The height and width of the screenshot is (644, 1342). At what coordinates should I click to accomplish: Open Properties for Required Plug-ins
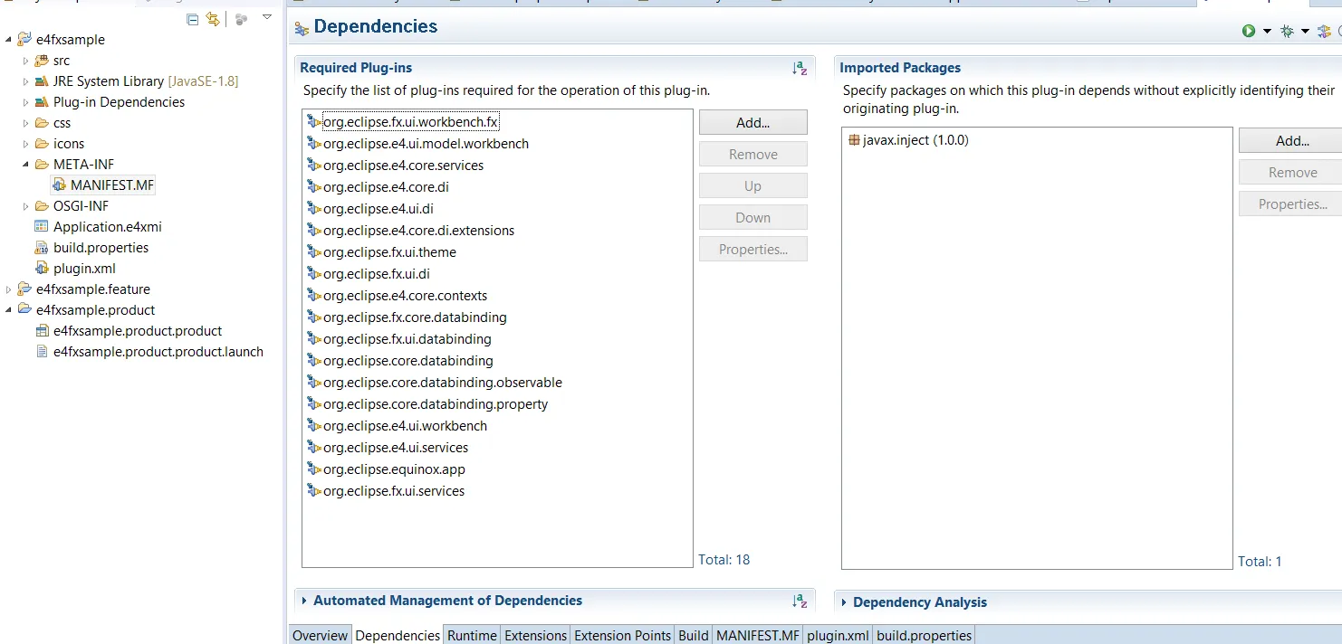pos(752,250)
